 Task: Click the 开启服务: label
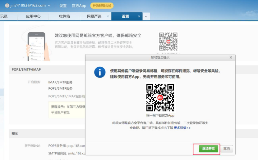(x=35, y=82)
